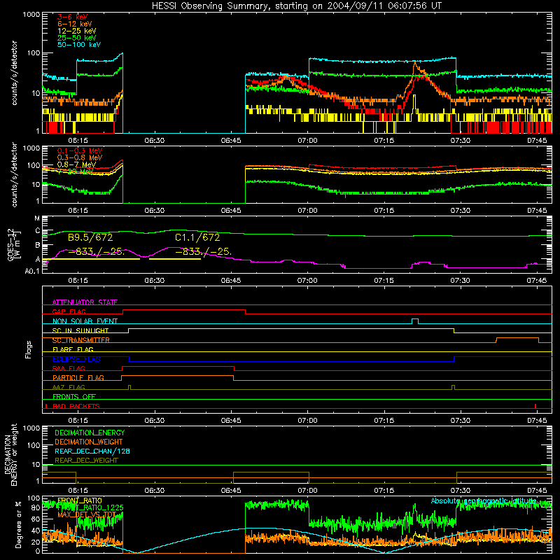Select the 0.1-0.3 MeV legend label
Viewport: 560px width, 560px height.
click(80, 150)
